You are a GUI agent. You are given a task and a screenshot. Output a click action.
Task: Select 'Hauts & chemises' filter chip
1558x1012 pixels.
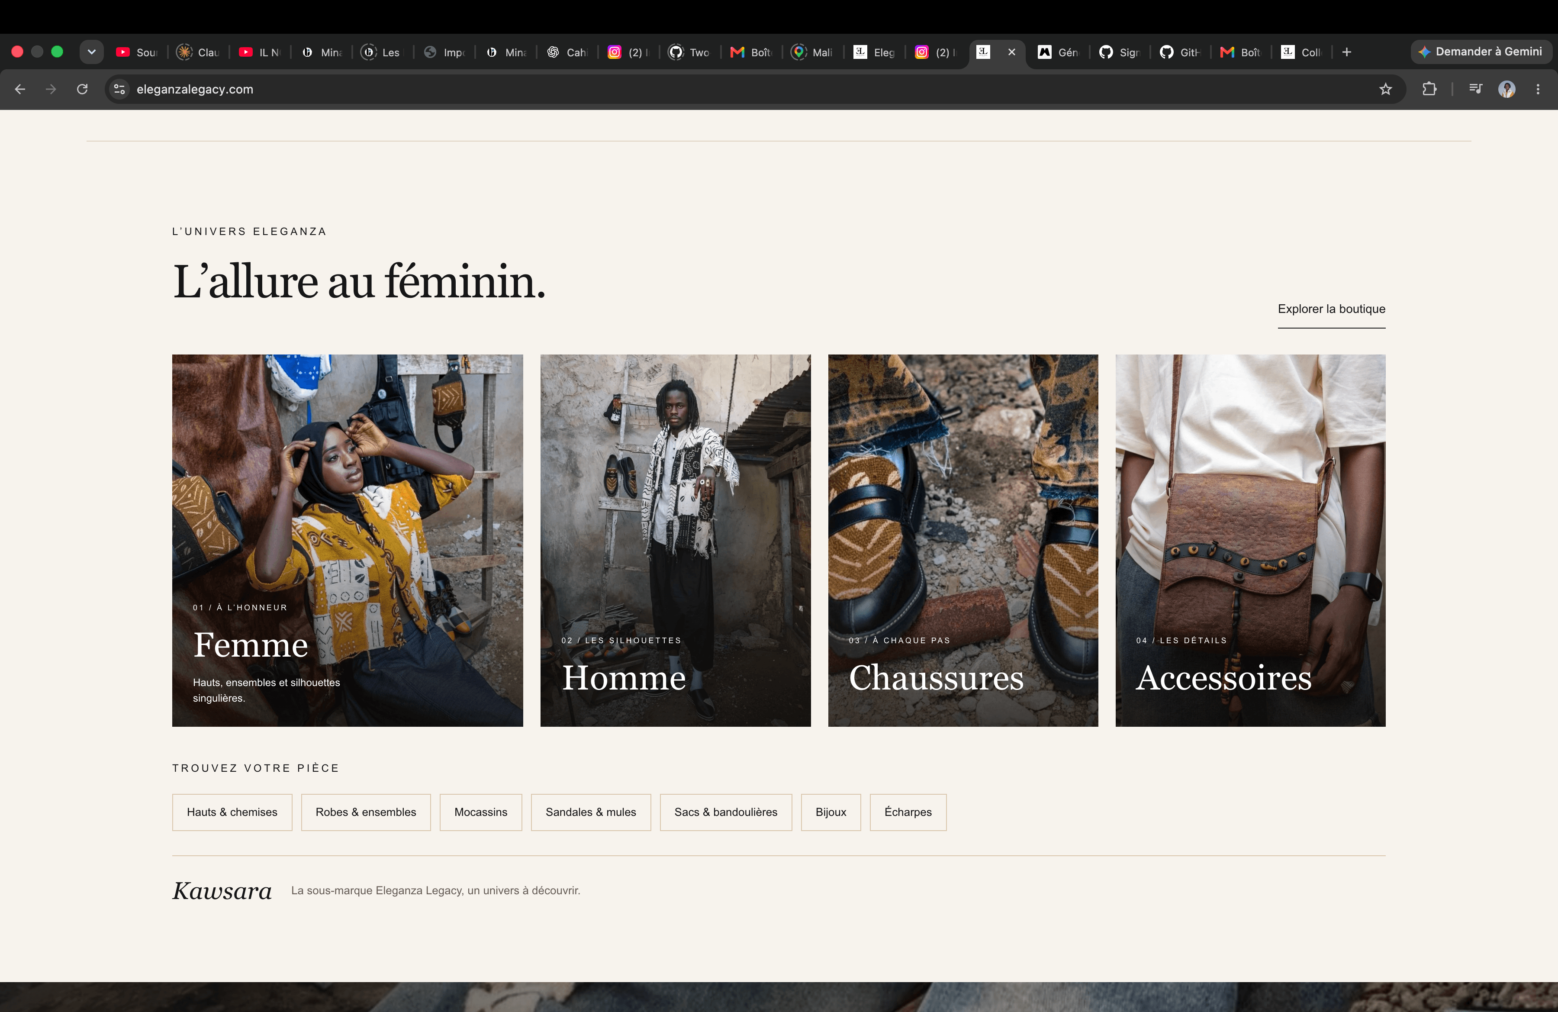(232, 812)
